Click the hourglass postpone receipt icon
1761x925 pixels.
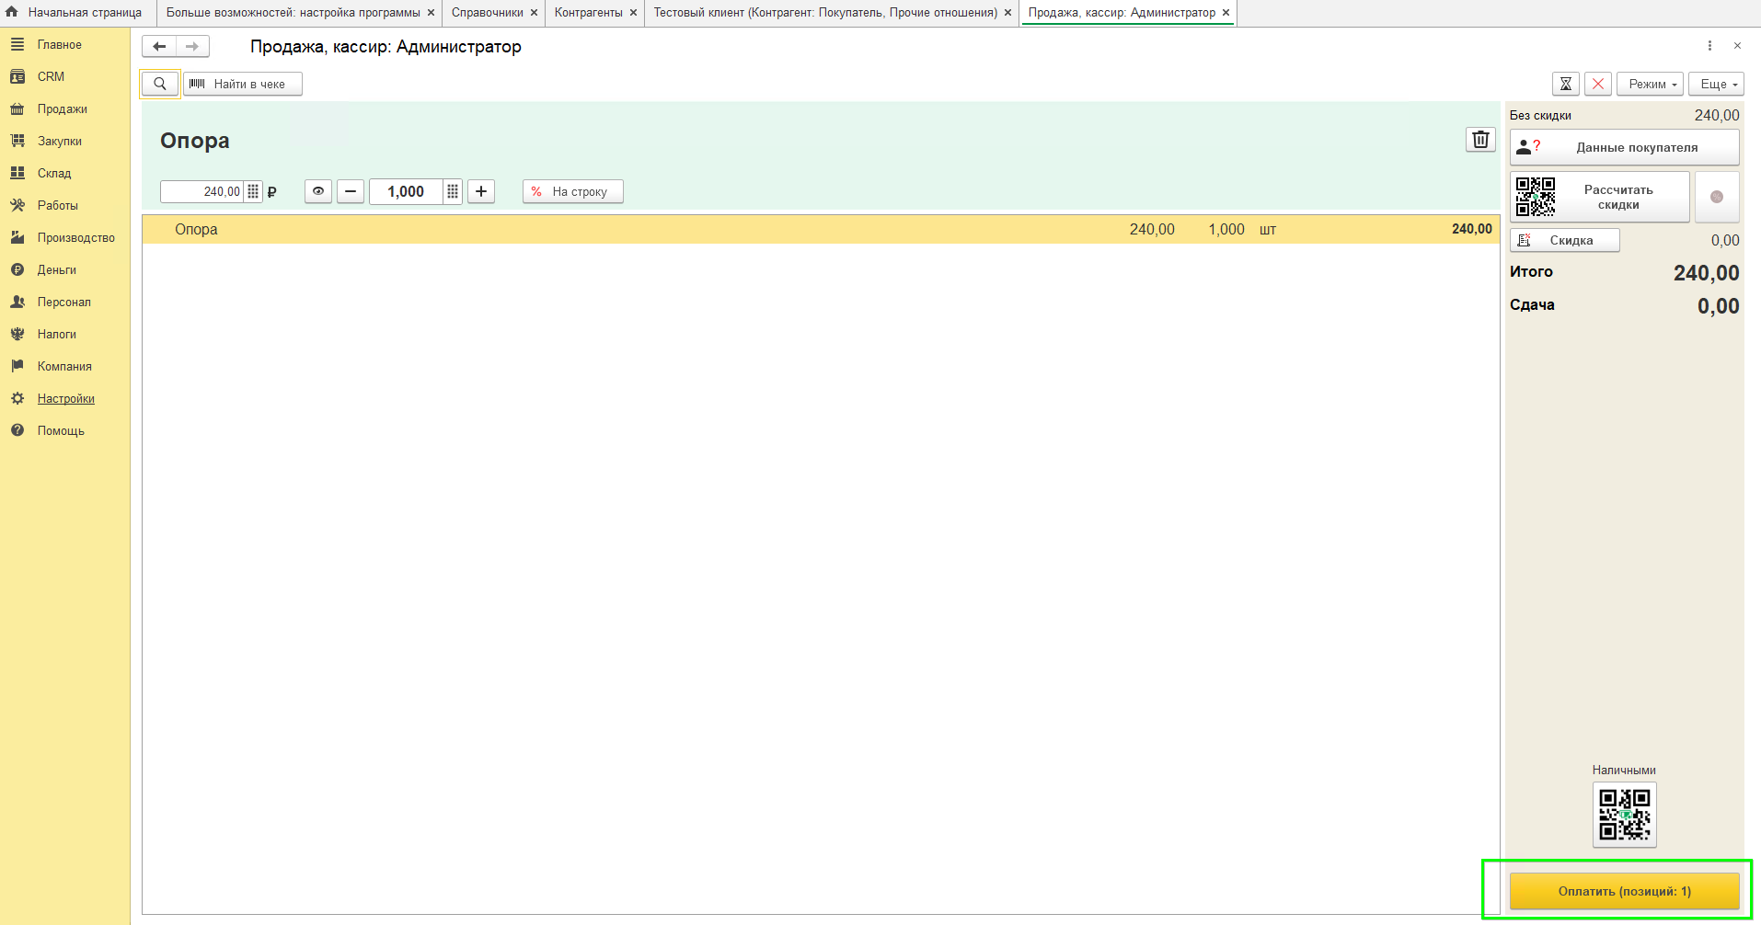pos(1566,84)
